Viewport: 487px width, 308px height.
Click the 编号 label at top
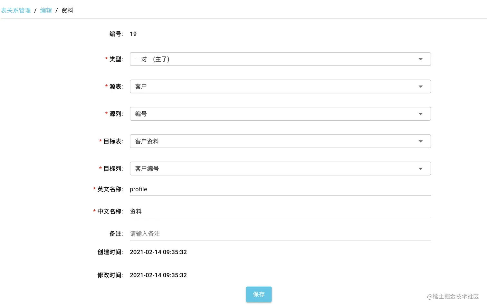pyautogui.click(x=116, y=34)
